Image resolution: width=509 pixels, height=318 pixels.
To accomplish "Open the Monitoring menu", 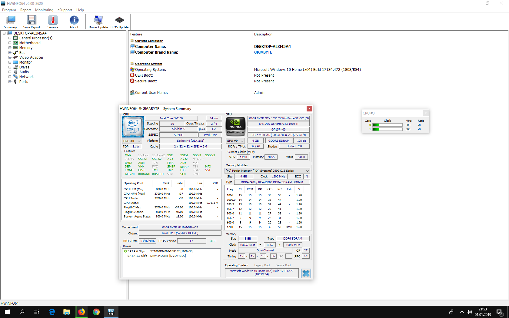I will point(44,10).
